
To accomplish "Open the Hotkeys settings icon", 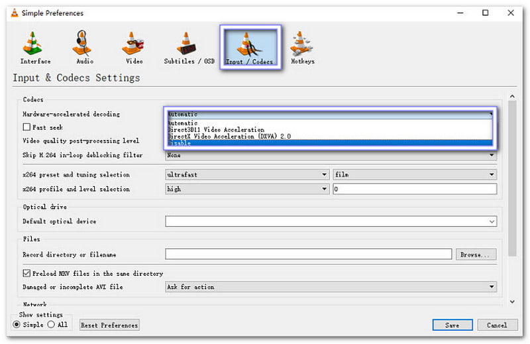I will click(302, 44).
